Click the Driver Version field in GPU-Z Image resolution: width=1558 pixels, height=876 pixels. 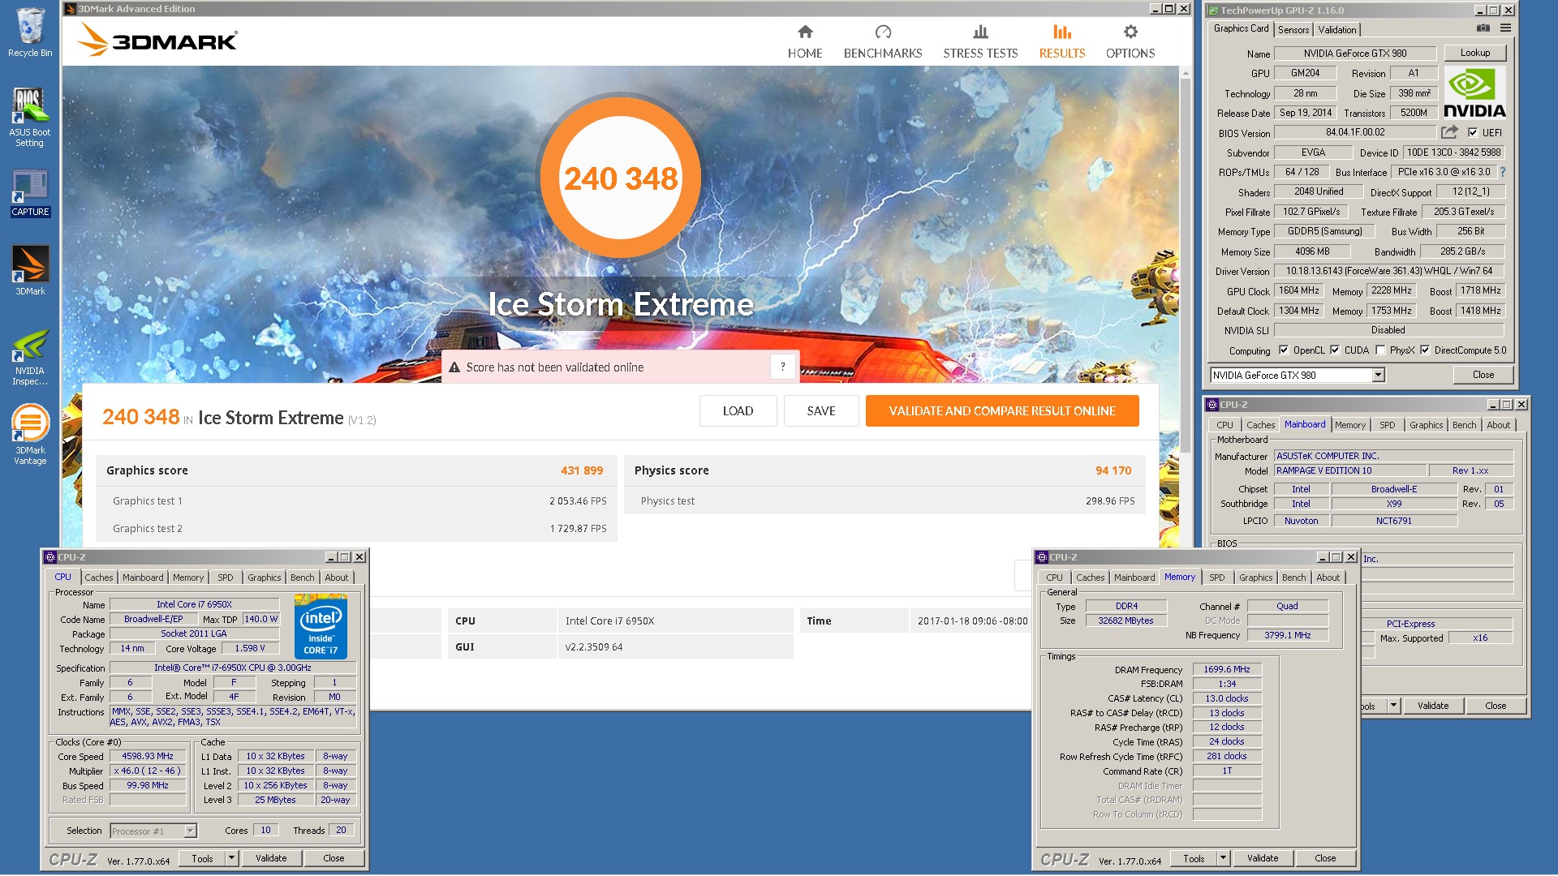(x=1388, y=271)
